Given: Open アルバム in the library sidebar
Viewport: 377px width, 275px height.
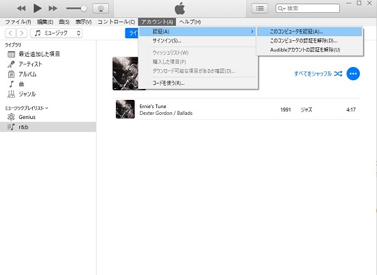Looking at the screenshot, I should pos(48,74).
